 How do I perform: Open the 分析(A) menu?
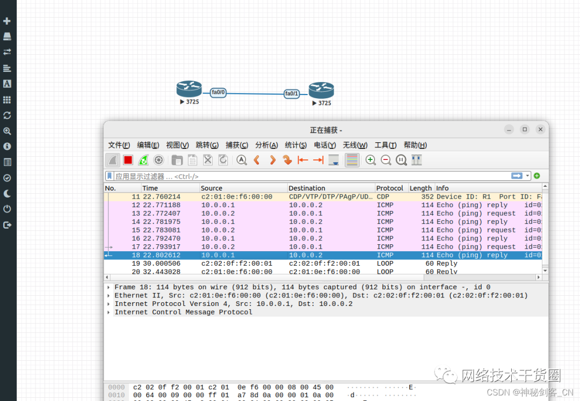266,145
